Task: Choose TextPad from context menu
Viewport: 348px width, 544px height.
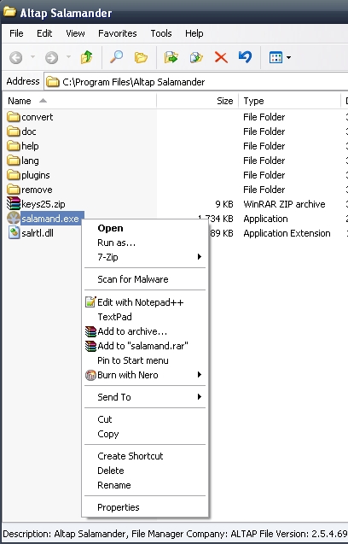Action: [x=145, y=317]
